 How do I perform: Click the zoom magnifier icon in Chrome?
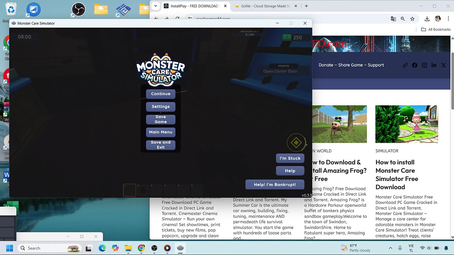(403, 19)
